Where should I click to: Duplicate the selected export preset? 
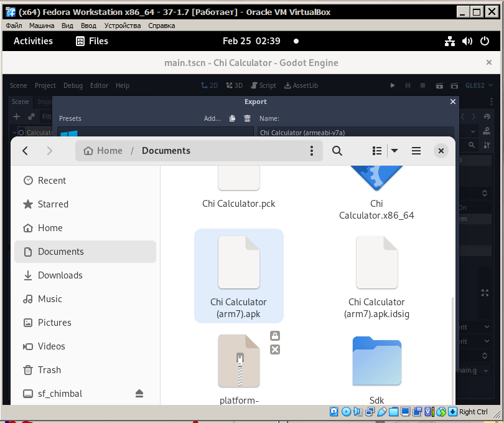point(232,118)
